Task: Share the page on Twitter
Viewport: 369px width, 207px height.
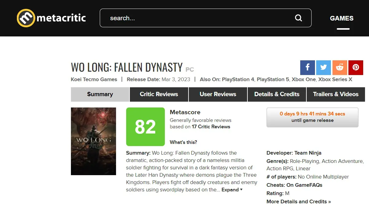Action: pyautogui.click(x=324, y=68)
